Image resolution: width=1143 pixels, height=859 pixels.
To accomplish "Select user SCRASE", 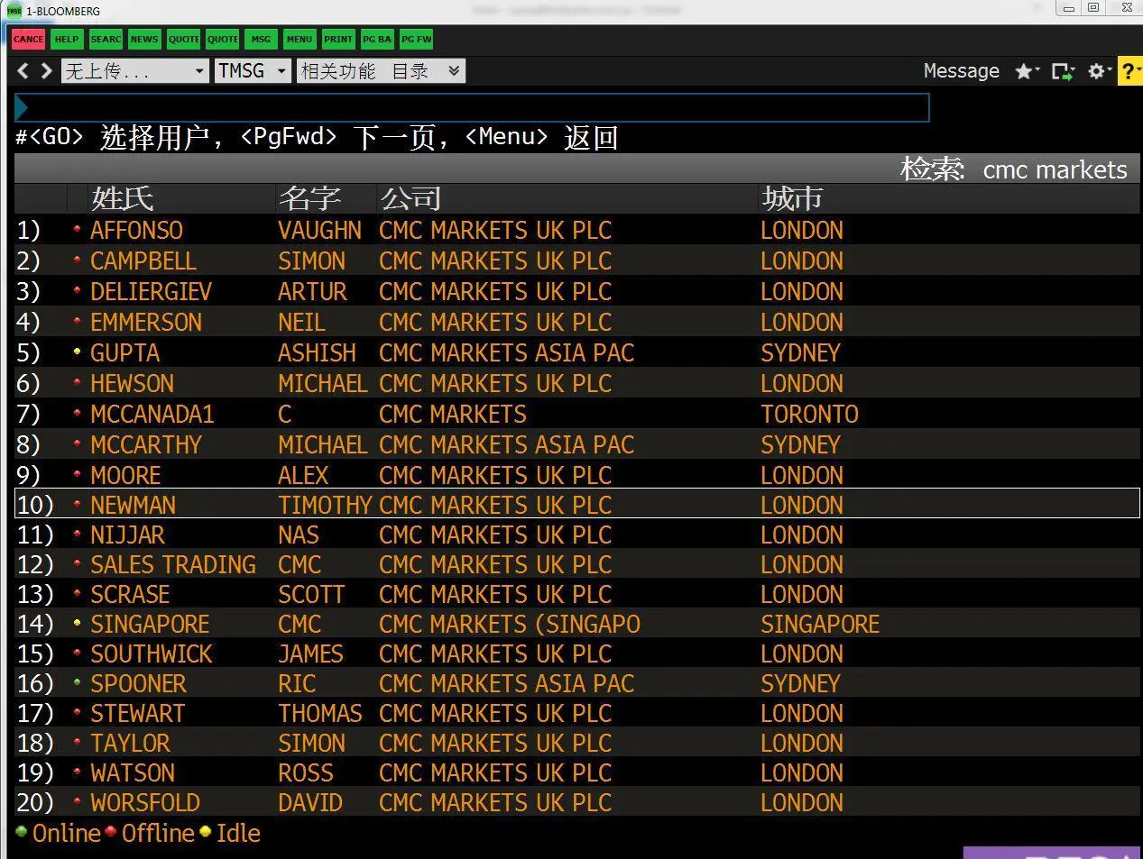I will [x=130, y=595].
